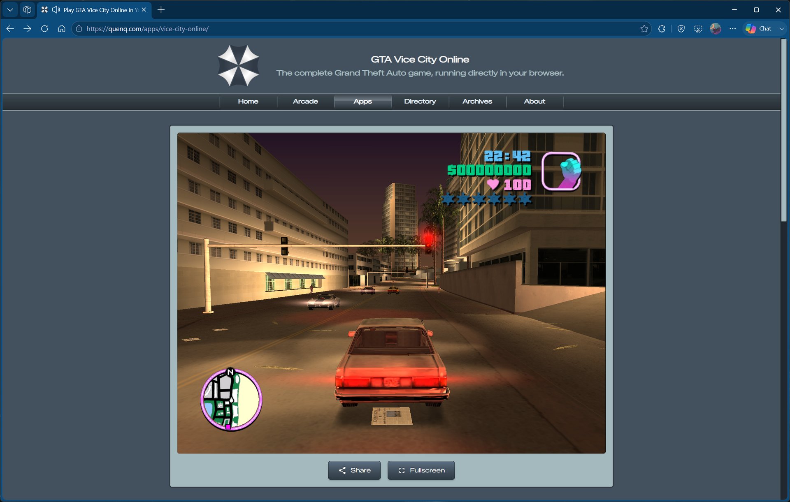
Task: Open the tracking prevention shield icon
Action: pyautogui.click(x=681, y=29)
